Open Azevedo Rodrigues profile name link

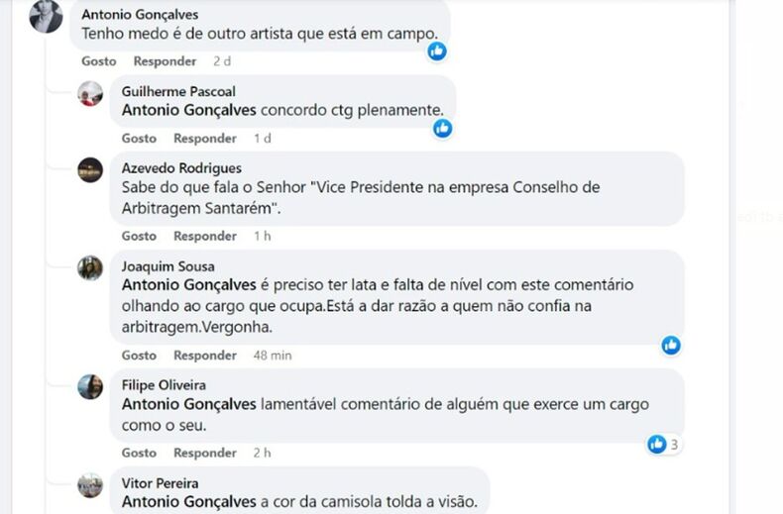coord(181,168)
